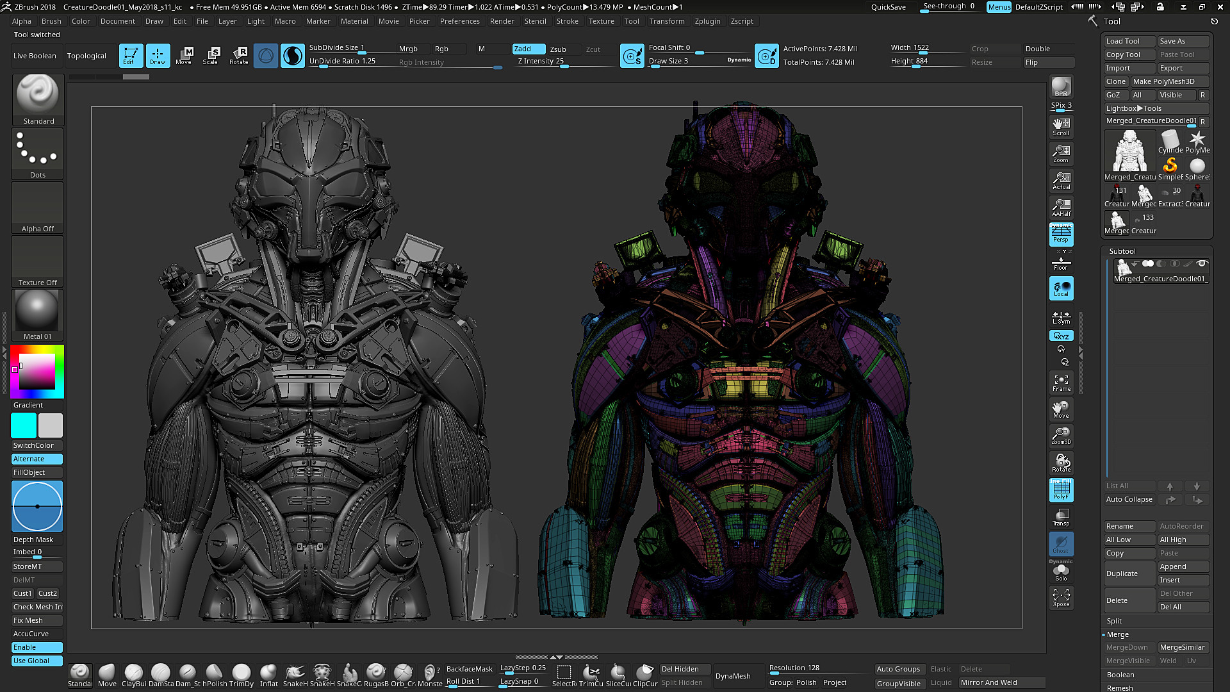Viewport: 1230px width, 692px height.
Task: Click the QuickSave button
Action: (x=888, y=7)
